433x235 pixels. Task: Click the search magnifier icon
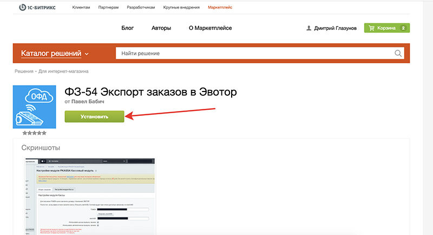(x=398, y=53)
